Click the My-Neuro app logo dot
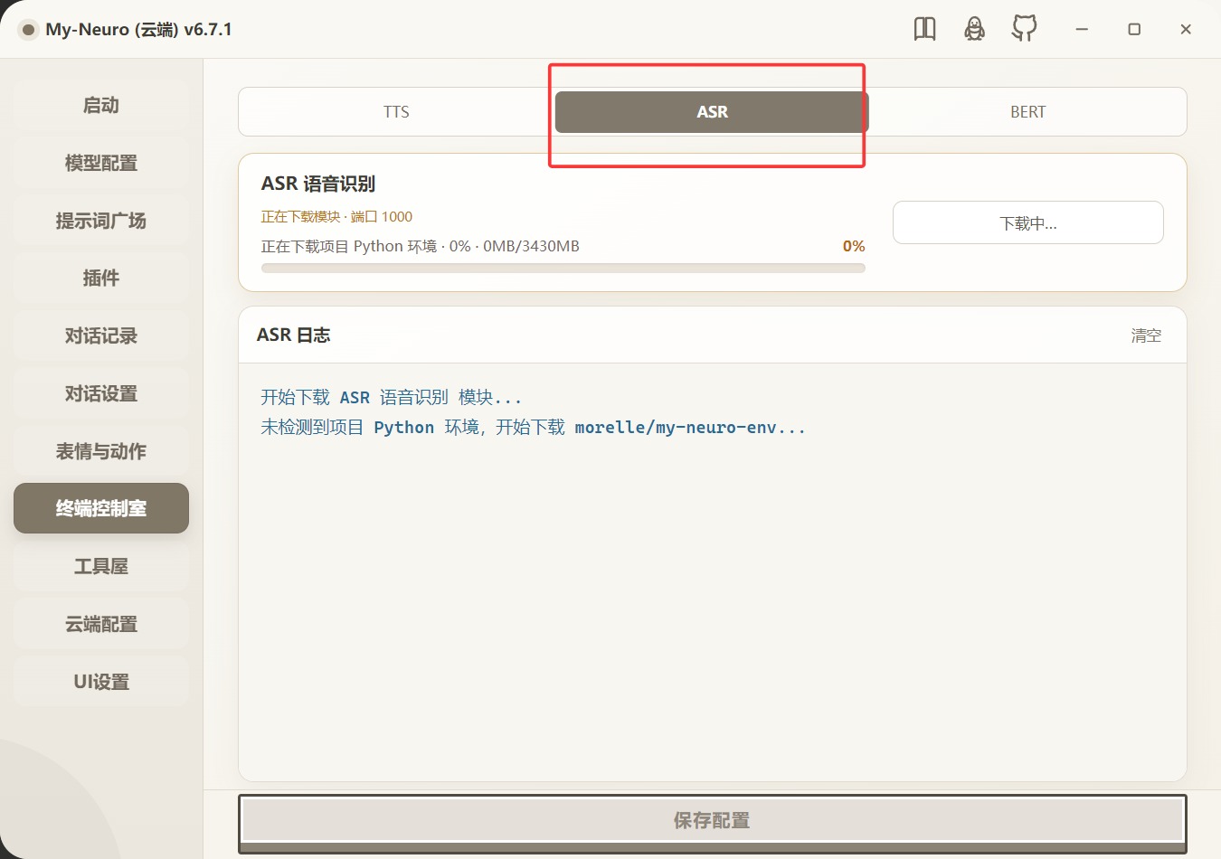 click(28, 30)
